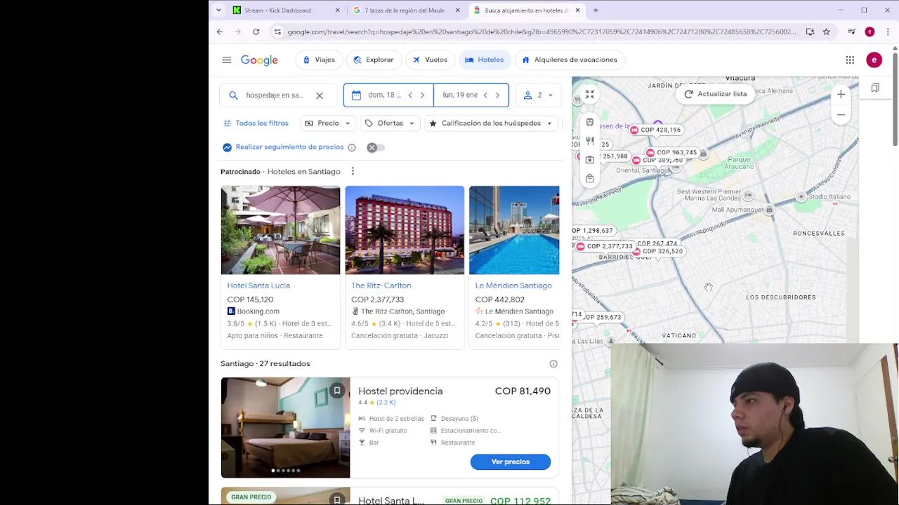899x505 pixels.
Task: Click Actualizar lista on the map
Action: point(715,94)
